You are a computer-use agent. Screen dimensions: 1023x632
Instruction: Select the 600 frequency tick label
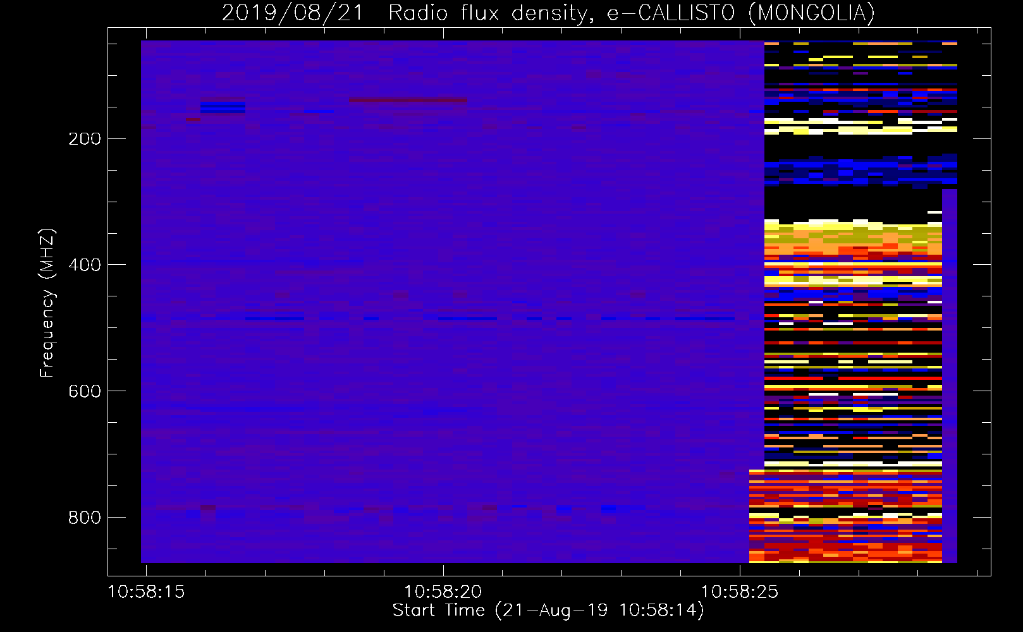(x=85, y=391)
